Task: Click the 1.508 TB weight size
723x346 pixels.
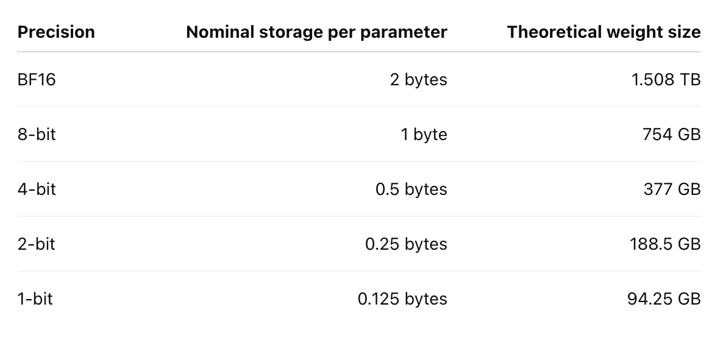Action: click(x=666, y=80)
